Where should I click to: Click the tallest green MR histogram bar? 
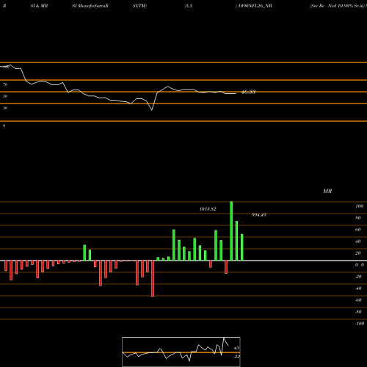pyautogui.click(x=231, y=231)
